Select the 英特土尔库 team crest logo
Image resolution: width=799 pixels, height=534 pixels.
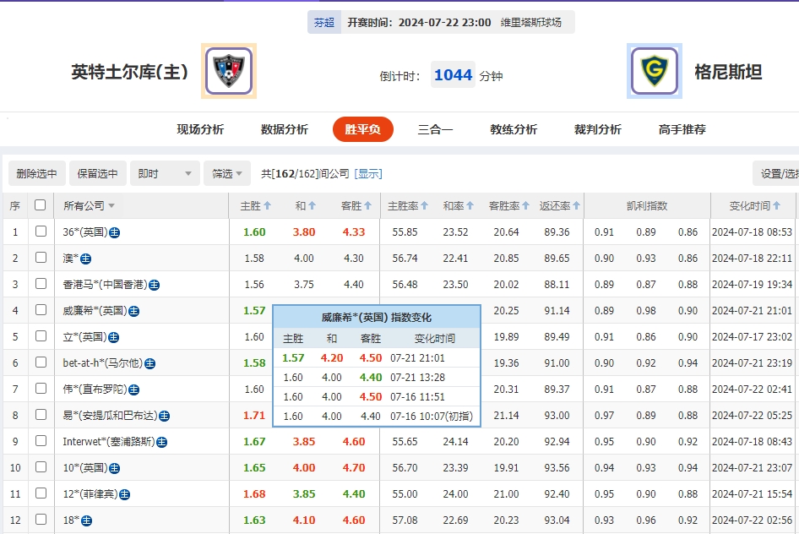pos(228,69)
